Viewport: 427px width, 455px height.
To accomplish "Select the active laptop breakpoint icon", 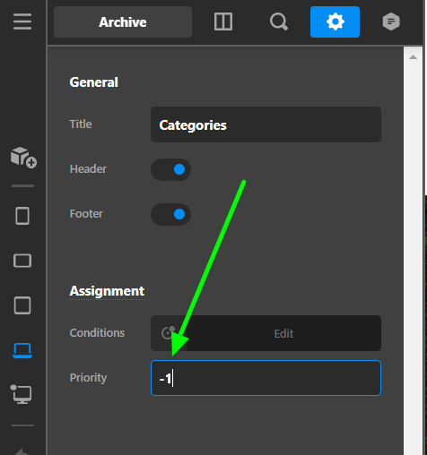I will pyautogui.click(x=22, y=350).
